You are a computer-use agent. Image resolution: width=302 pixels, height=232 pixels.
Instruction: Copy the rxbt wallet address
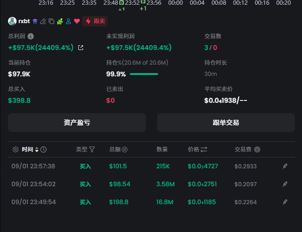click(x=51, y=21)
